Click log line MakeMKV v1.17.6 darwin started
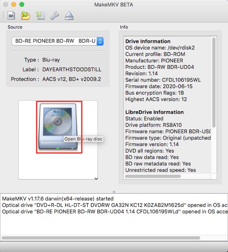 58,198
